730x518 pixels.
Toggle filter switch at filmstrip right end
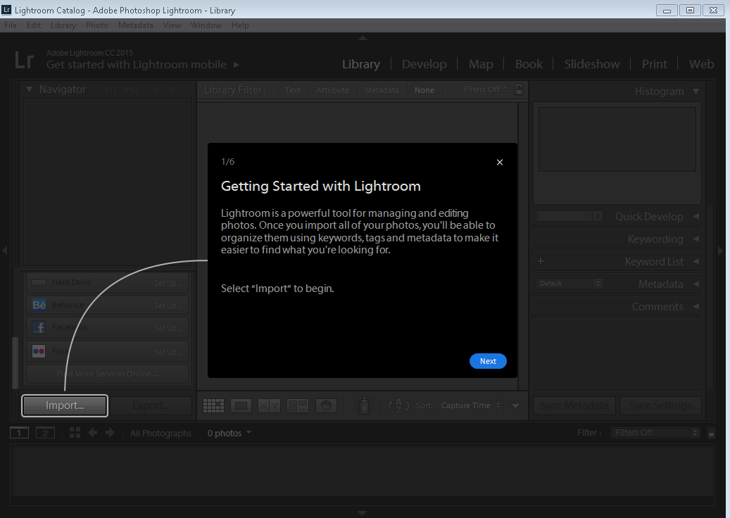711,433
